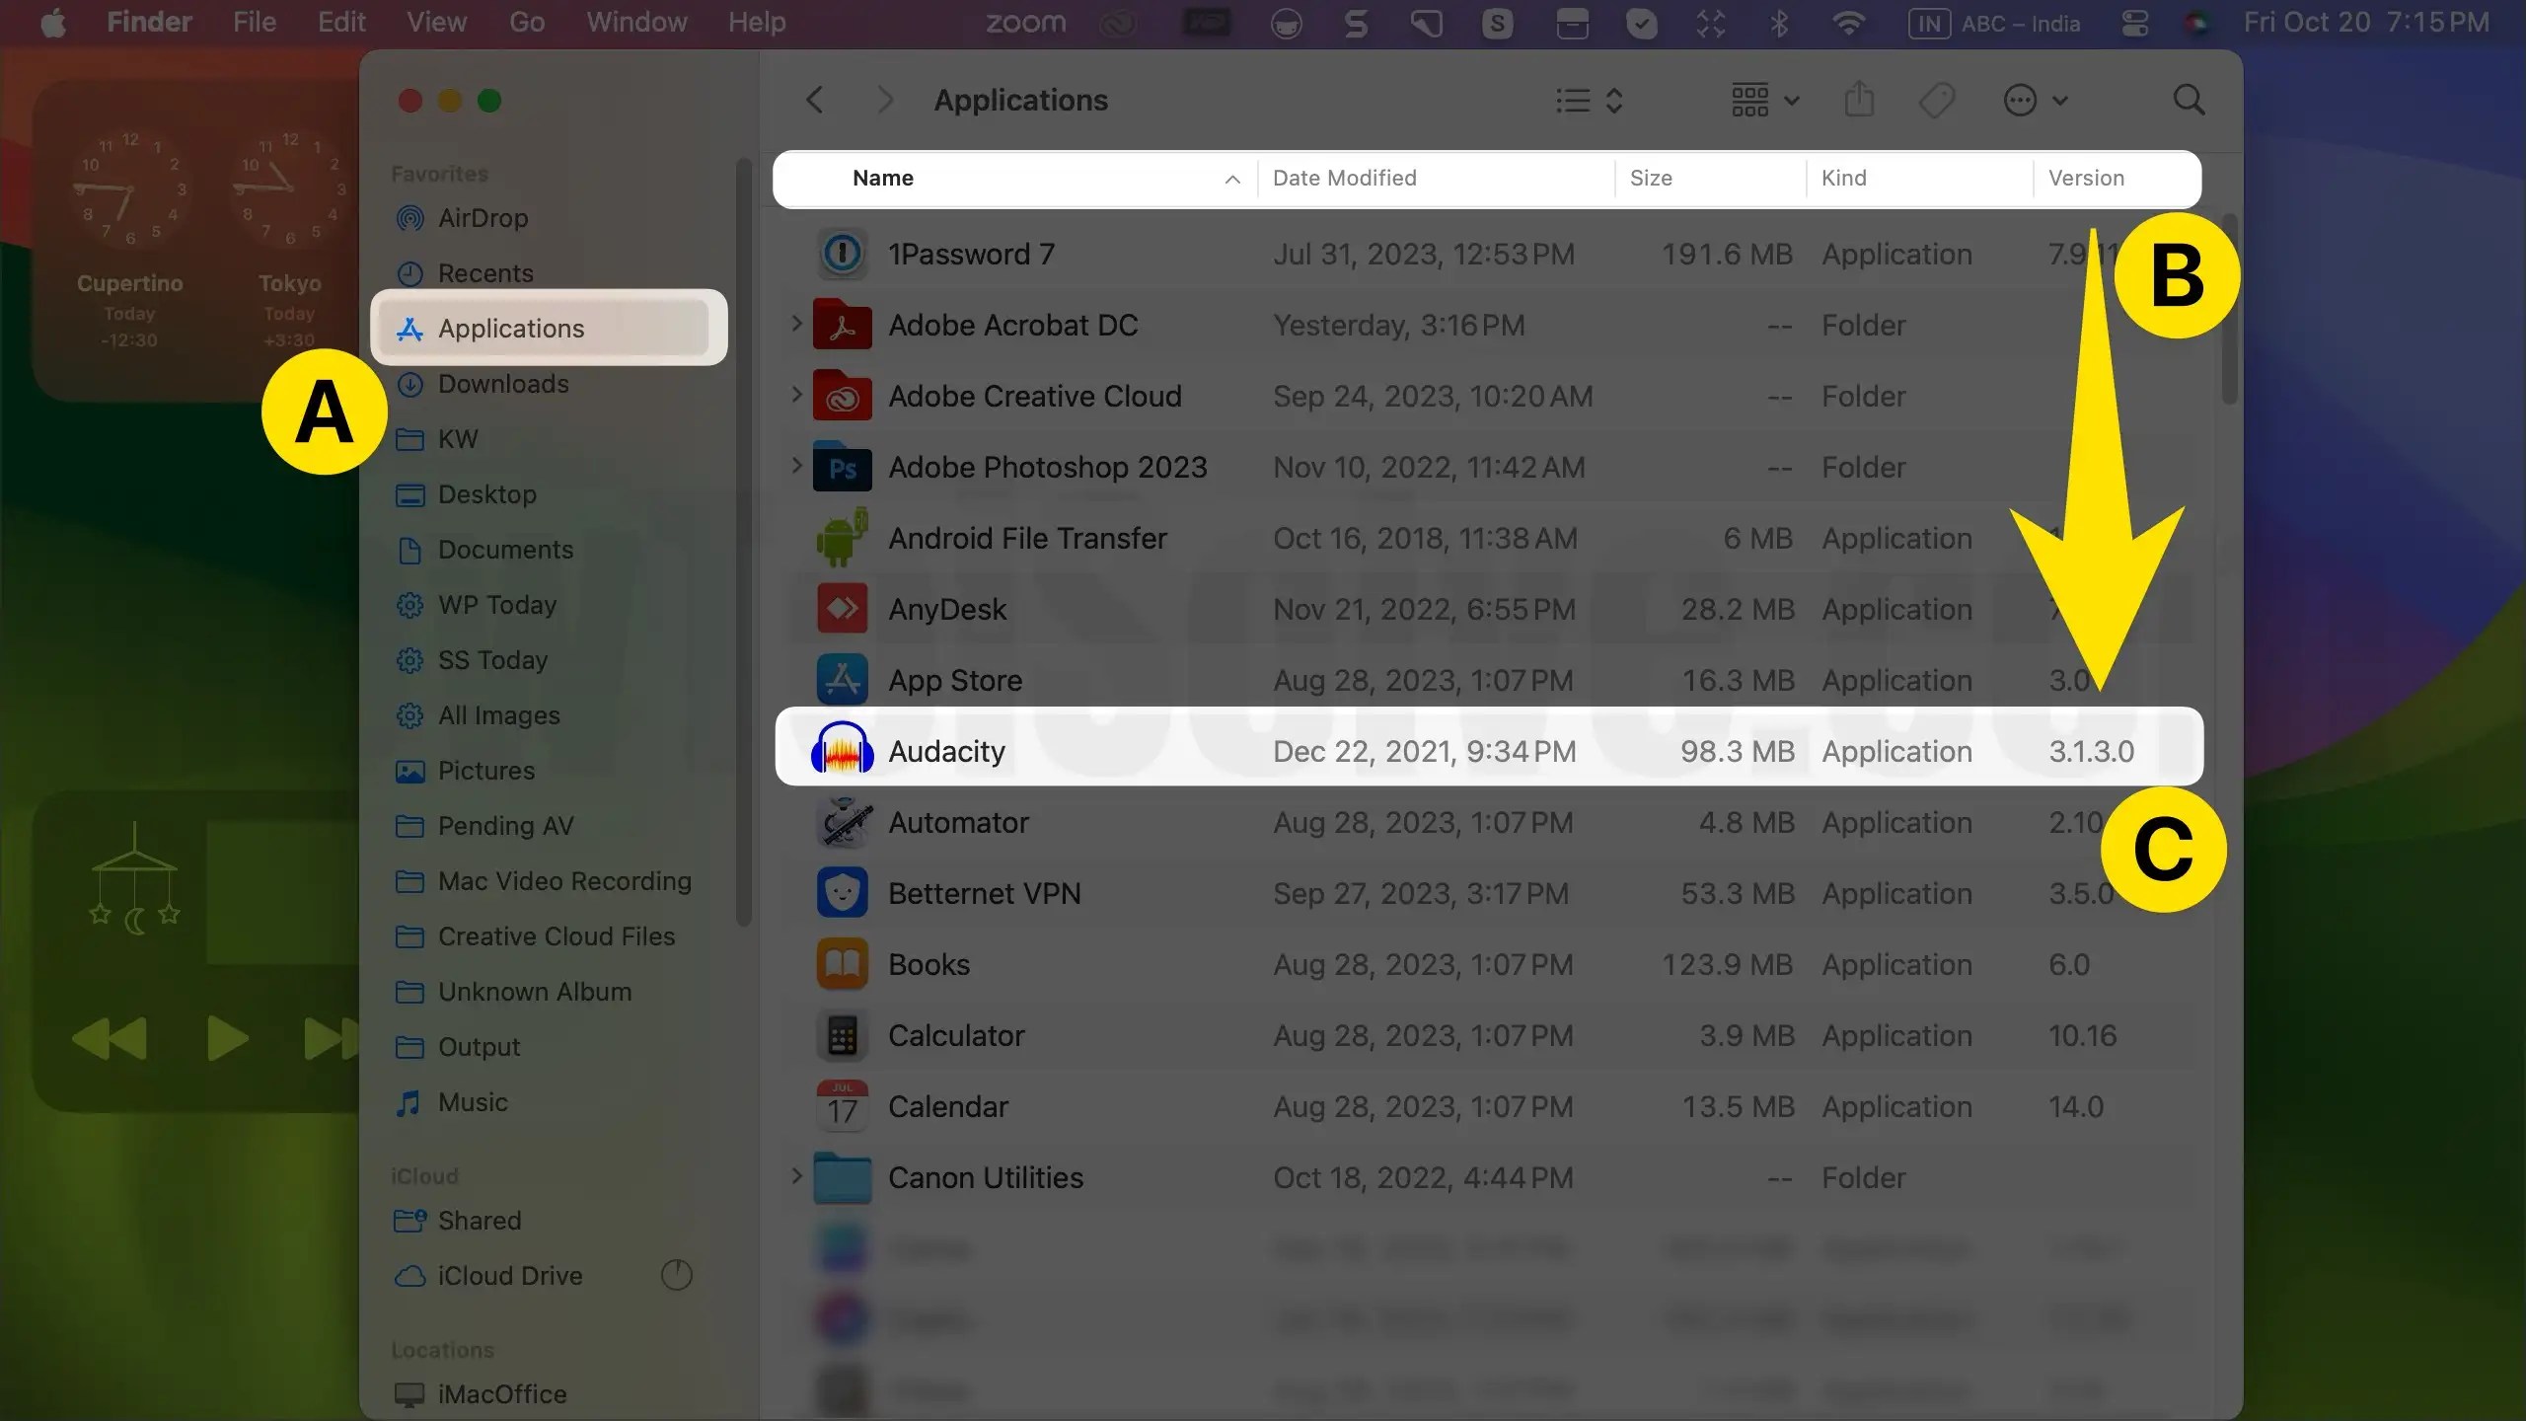The width and height of the screenshot is (2526, 1421).
Task: Expand the Adobe Acrobat DC folder
Action: click(796, 325)
